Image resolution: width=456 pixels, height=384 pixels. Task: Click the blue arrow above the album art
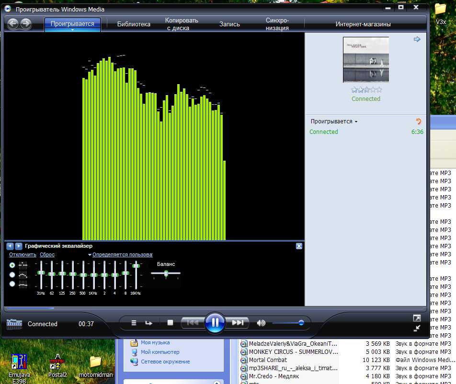point(417,39)
